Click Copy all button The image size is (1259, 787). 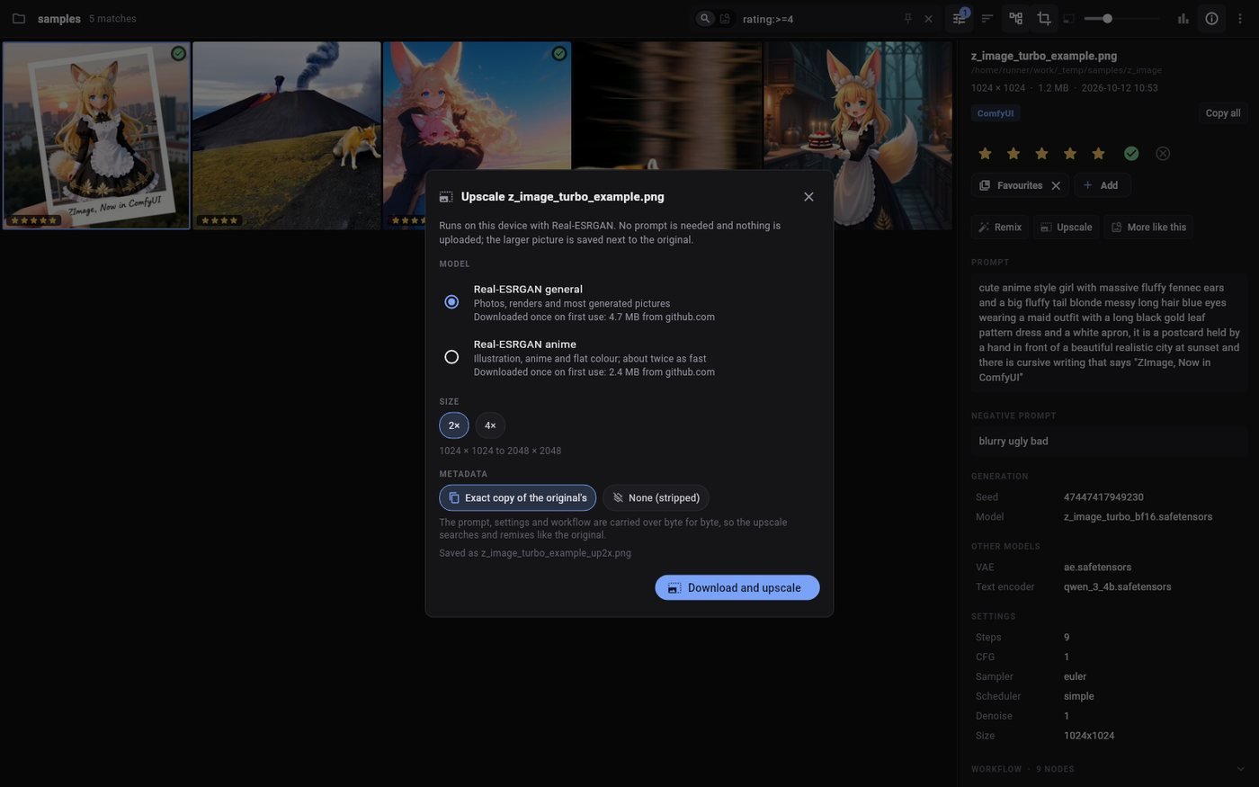pyautogui.click(x=1223, y=113)
